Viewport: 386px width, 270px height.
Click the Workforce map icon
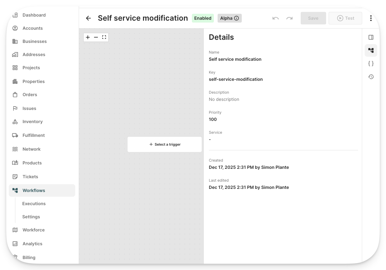coord(15,230)
